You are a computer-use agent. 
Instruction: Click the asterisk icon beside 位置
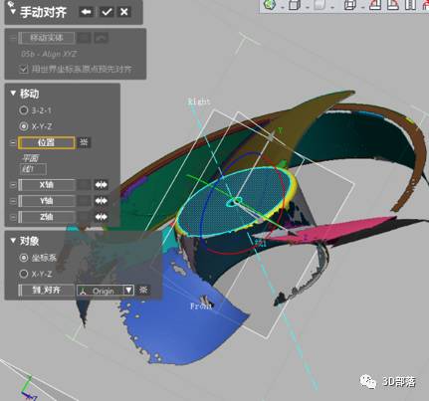[84, 142]
